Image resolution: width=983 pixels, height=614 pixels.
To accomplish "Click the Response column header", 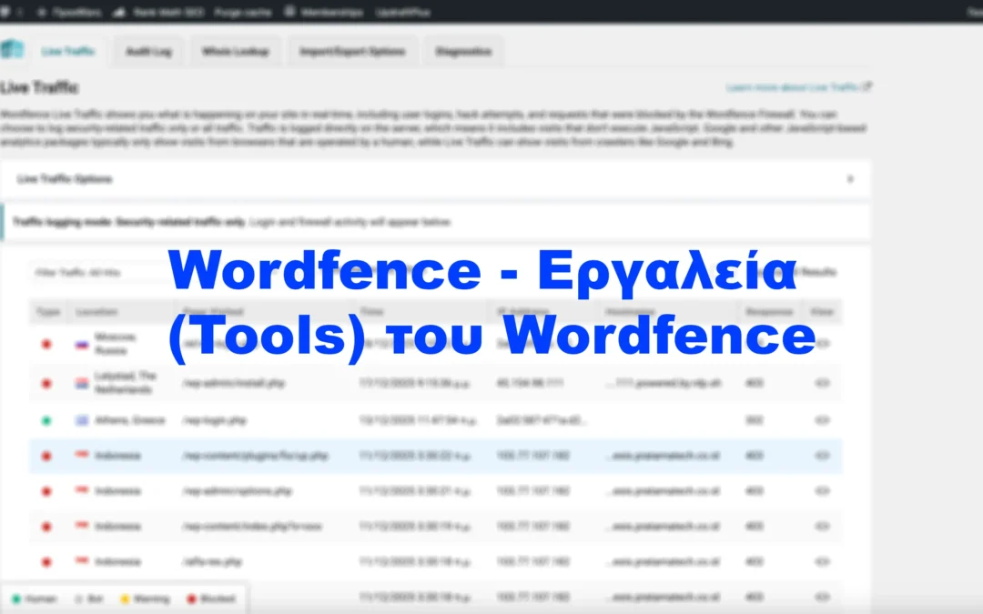I will pyautogui.click(x=769, y=311).
